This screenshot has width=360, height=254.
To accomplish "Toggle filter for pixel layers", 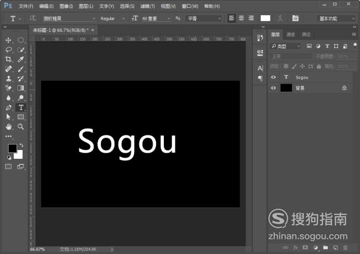I will point(309,46).
